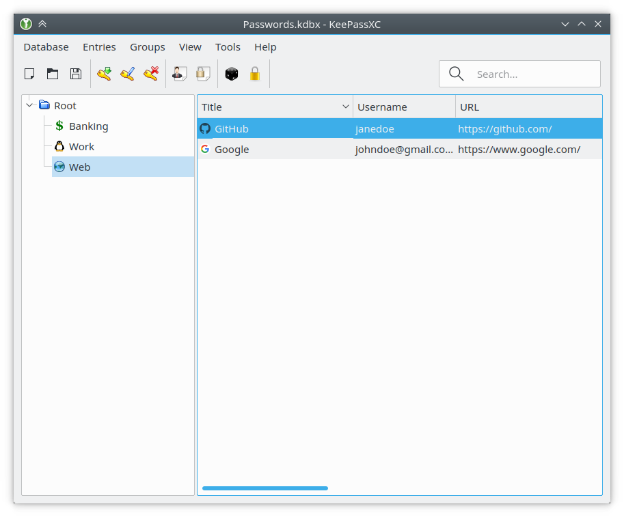Copy username with the person icon
Viewport: 624px width, 517px height.
pos(180,74)
